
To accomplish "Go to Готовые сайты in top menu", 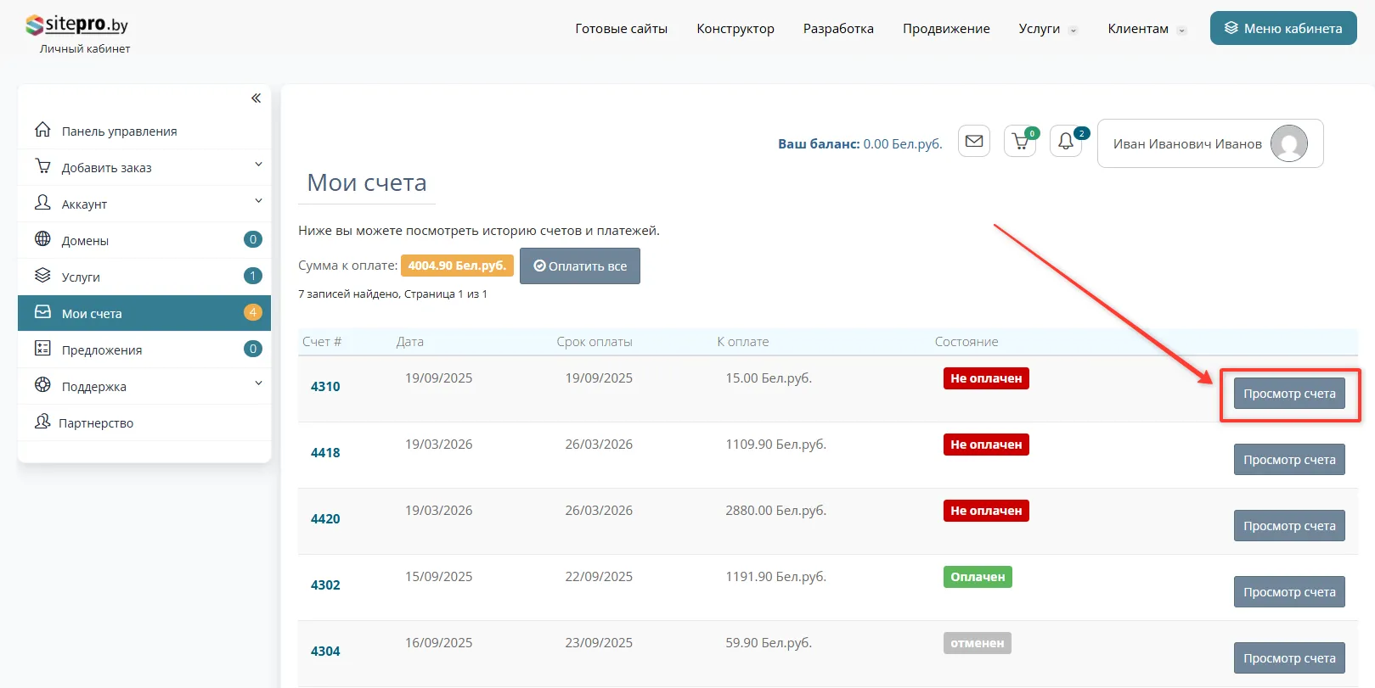I will [621, 29].
